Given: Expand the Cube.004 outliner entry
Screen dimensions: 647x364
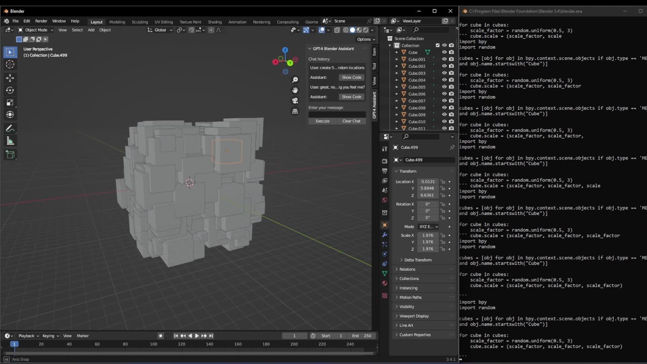Looking at the screenshot, I should point(397,80).
